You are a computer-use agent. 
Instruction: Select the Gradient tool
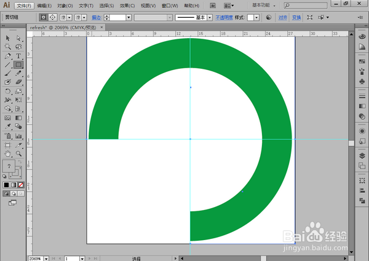coord(18,118)
